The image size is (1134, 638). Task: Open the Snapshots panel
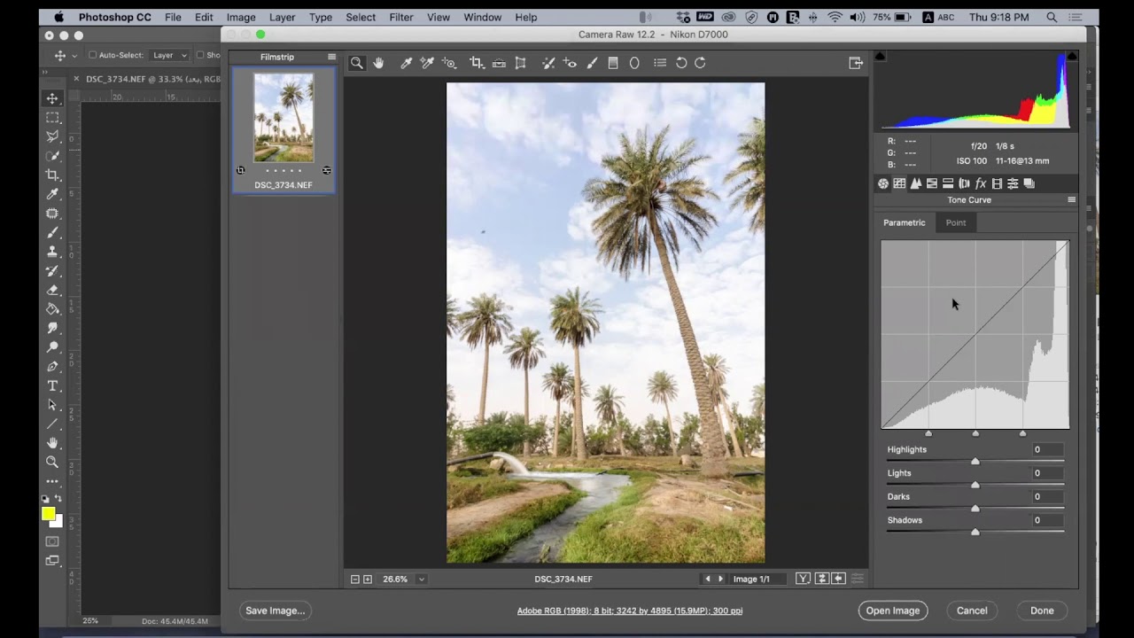pyautogui.click(x=1029, y=183)
